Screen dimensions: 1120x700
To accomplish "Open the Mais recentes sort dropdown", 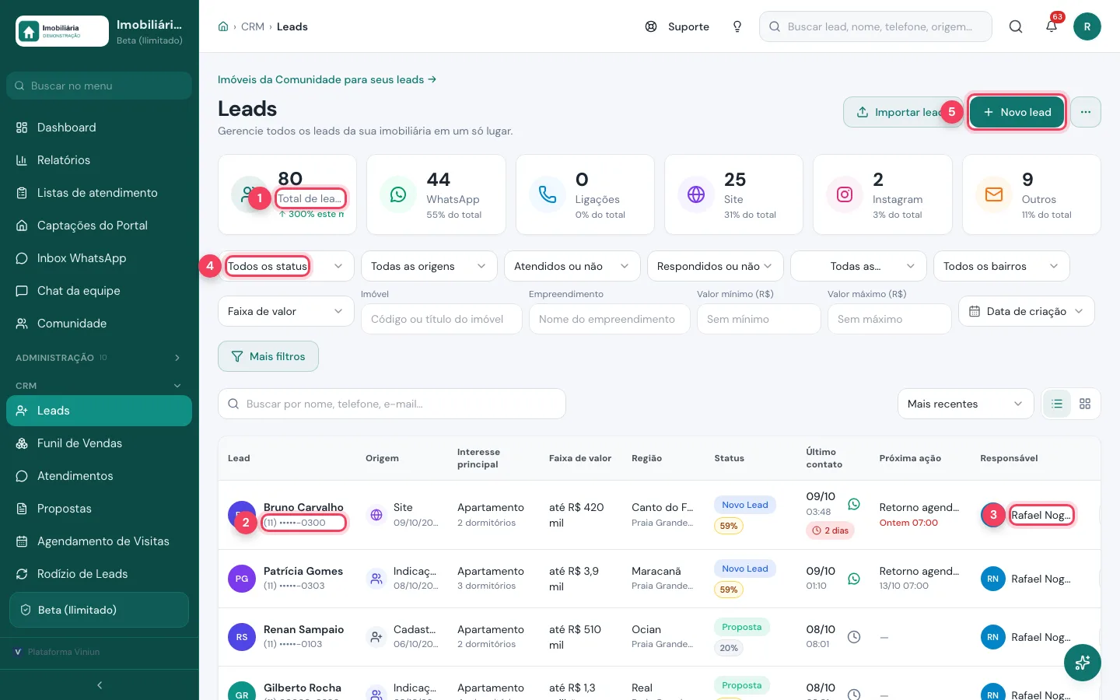I will pyautogui.click(x=966, y=404).
